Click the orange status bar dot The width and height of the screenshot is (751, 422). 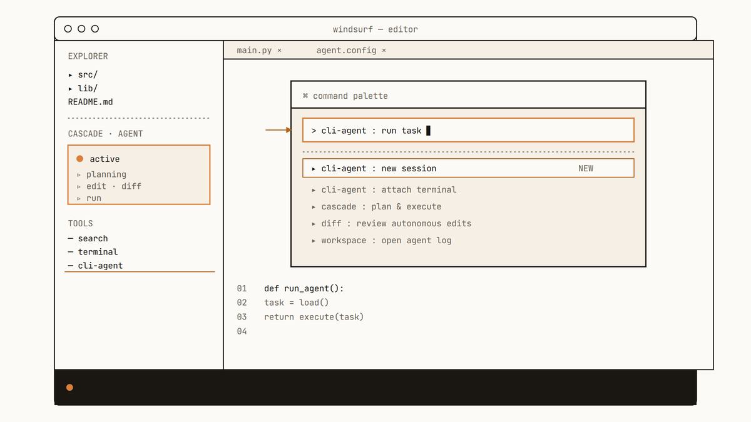click(69, 388)
